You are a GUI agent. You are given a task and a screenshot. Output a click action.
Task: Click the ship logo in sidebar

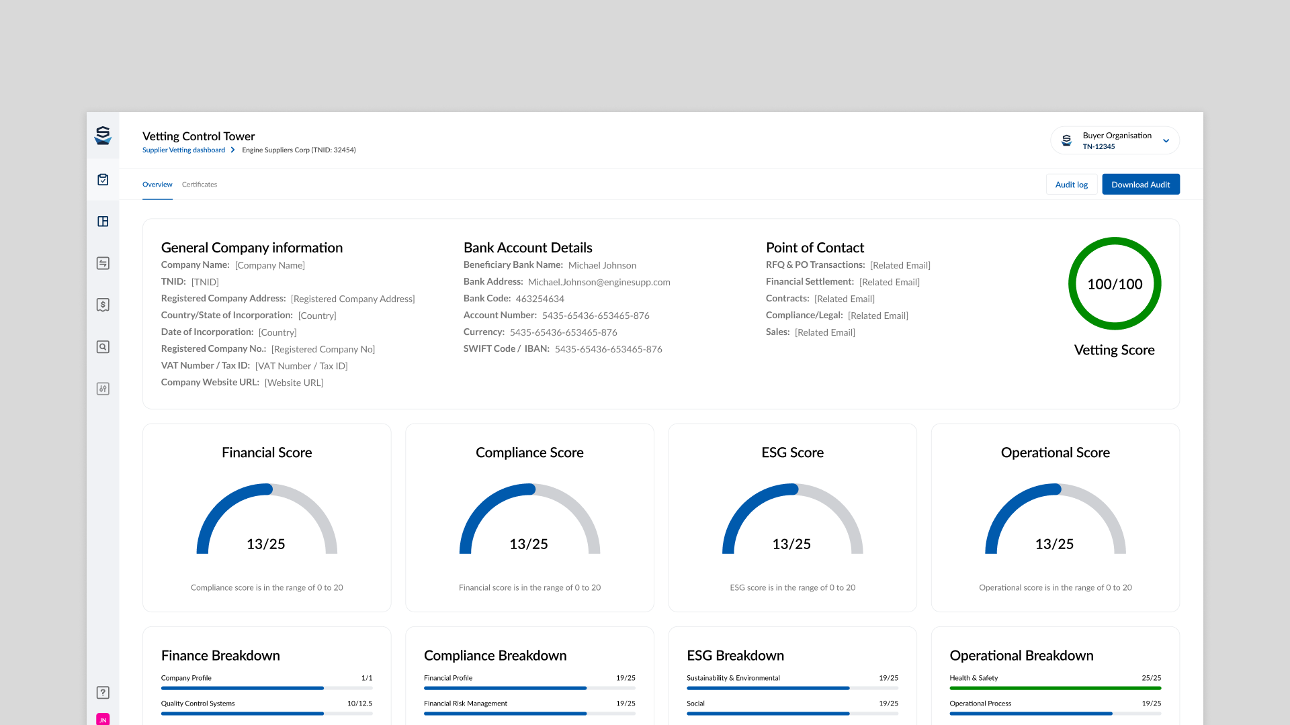(103, 136)
